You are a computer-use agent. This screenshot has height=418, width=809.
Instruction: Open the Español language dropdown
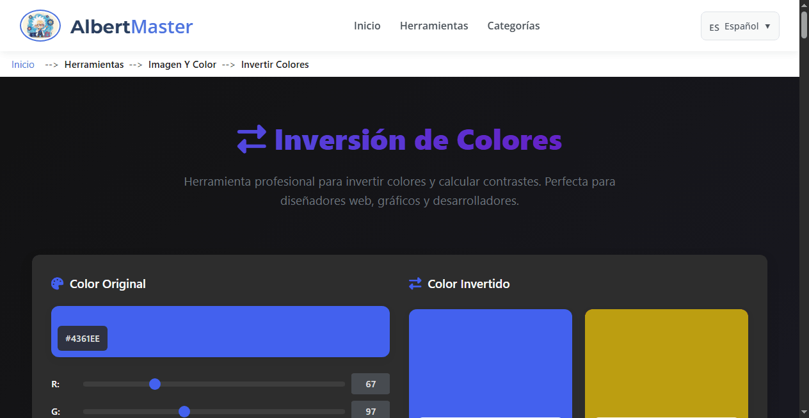(740, 26)
